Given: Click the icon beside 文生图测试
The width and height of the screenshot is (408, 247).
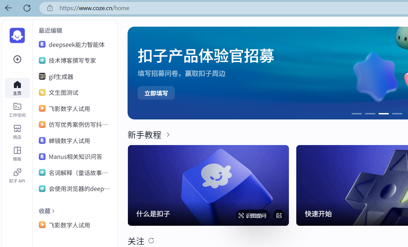Looking at the screenshot, I should (42, 92).
